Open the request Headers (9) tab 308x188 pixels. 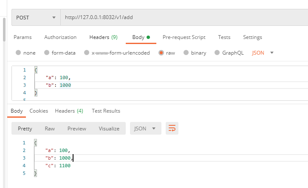[x=103, y=37]
